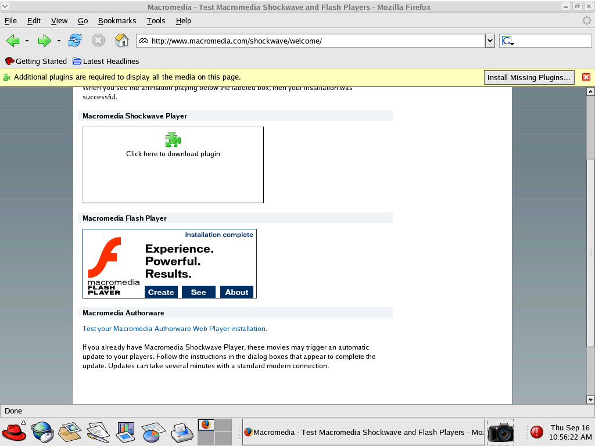Open the Tools menu
This screenshot has width=595, height=446.
pos(156,21)
